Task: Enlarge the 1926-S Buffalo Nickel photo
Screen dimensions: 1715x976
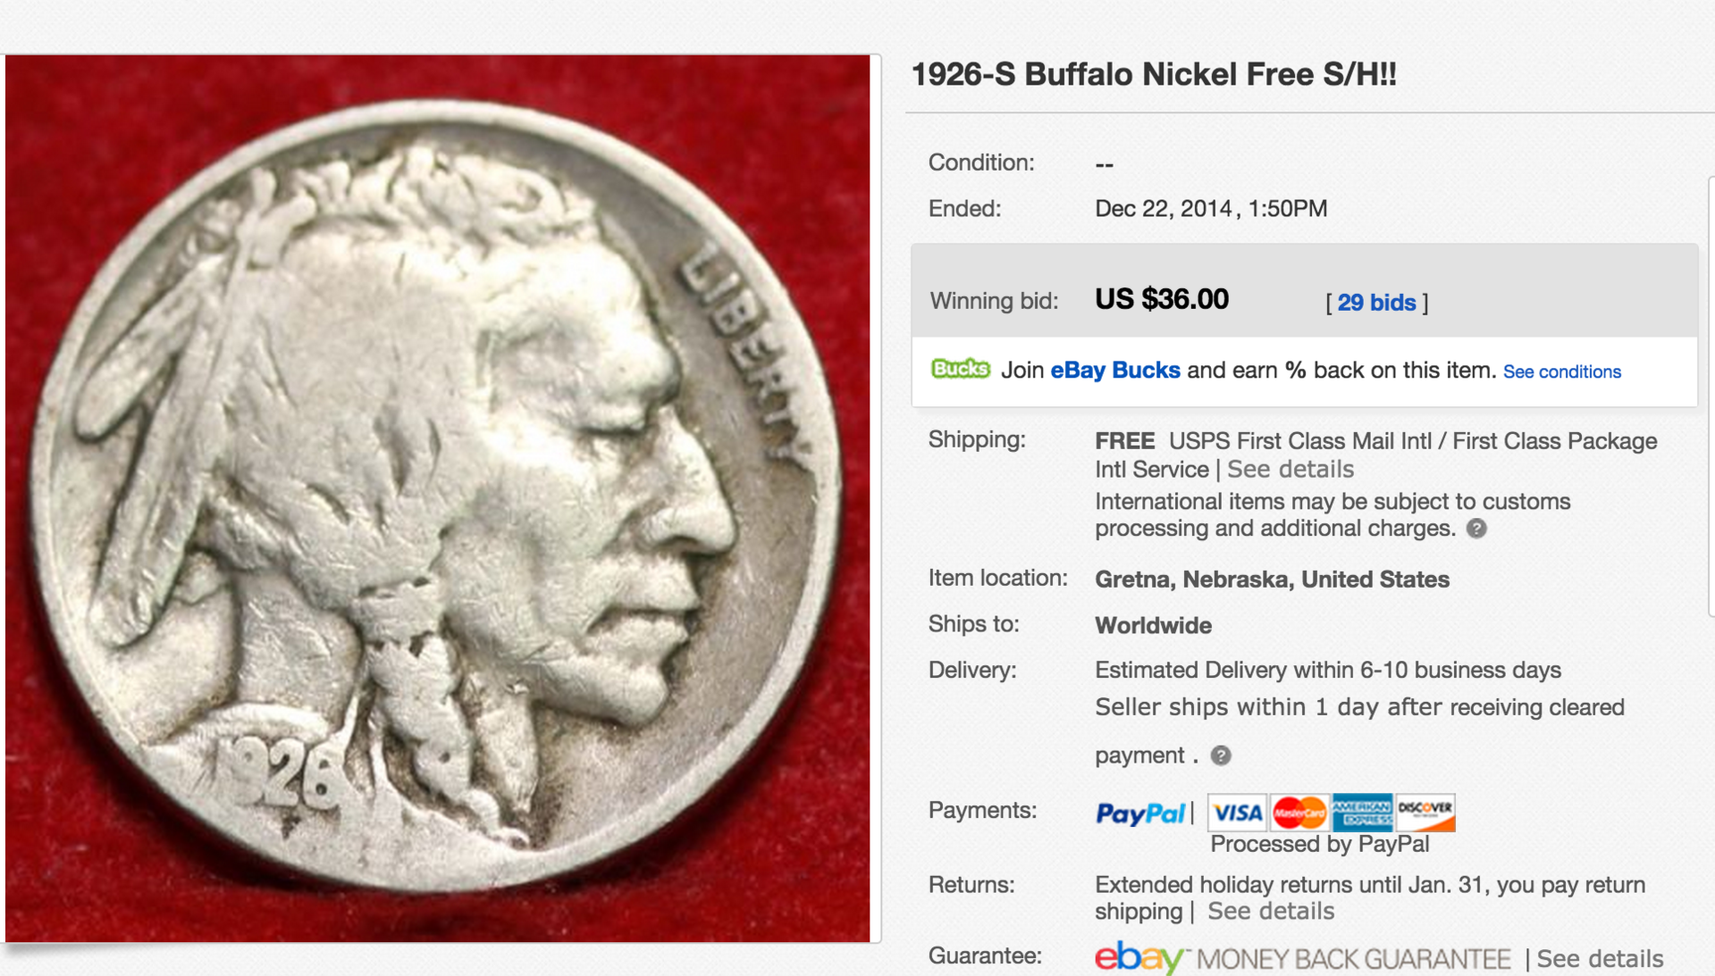Action: (437, 498)
